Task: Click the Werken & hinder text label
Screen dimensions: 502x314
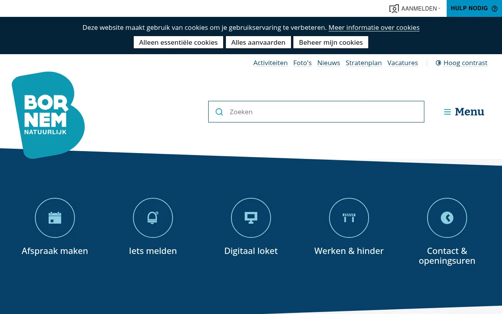Action: pyautogui.click(x=349, y=251)
